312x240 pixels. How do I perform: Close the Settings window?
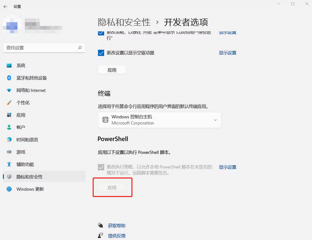click(x=307, y=4)
